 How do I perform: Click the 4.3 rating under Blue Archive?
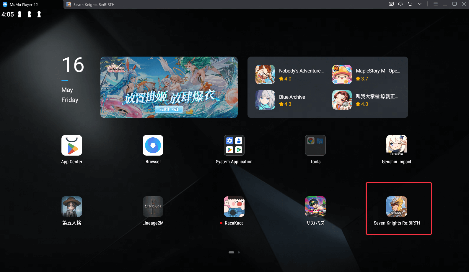[285, 104]
